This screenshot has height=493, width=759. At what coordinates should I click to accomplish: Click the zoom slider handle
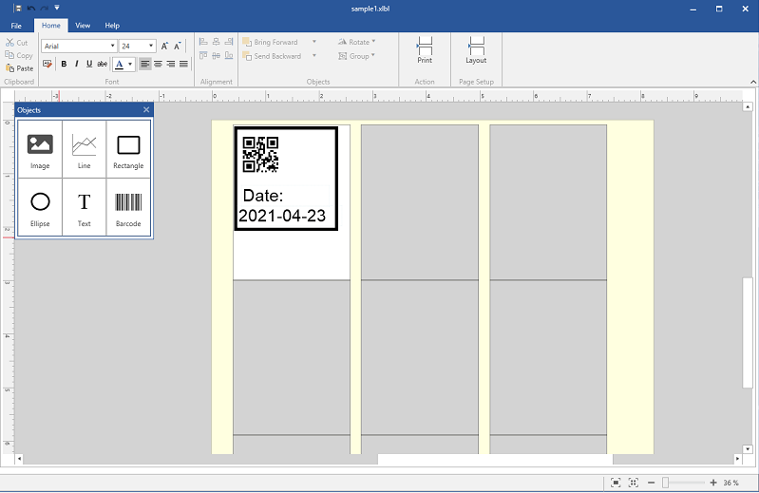click(665, 483)
